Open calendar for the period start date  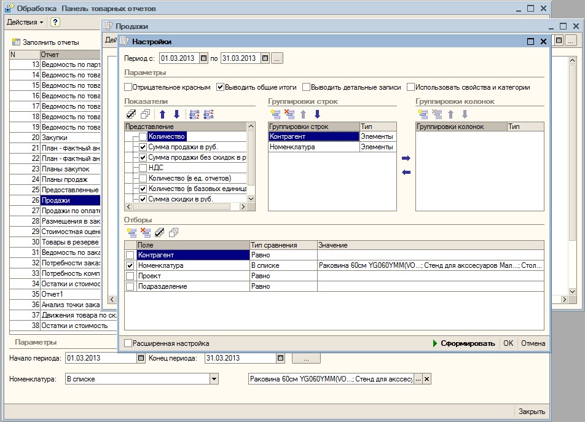click(204, 58)
